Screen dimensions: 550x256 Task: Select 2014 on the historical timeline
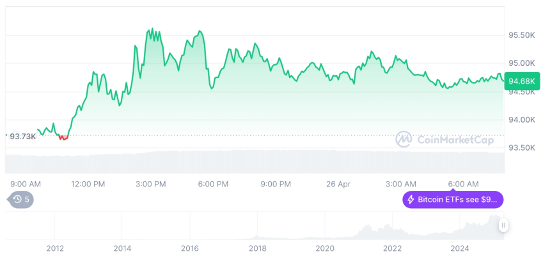click(x=122, y=248)
